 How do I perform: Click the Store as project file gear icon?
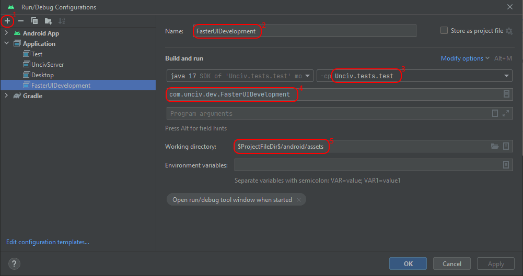click(x=509, y=31)
